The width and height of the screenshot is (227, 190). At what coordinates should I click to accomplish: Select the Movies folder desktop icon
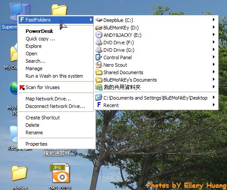tap(19, 173)
